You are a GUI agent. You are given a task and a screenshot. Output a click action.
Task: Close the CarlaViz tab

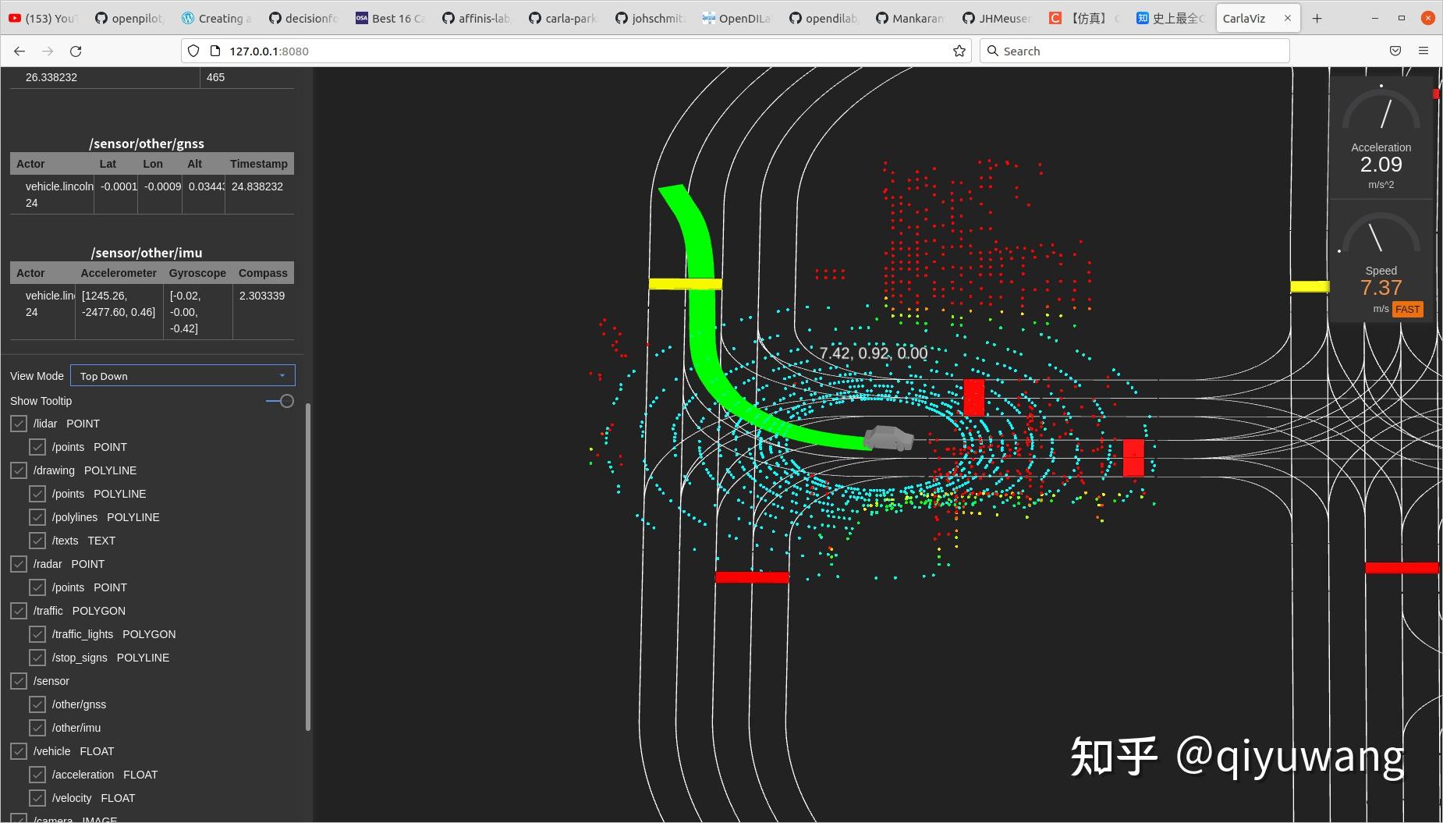point(1288,18)
